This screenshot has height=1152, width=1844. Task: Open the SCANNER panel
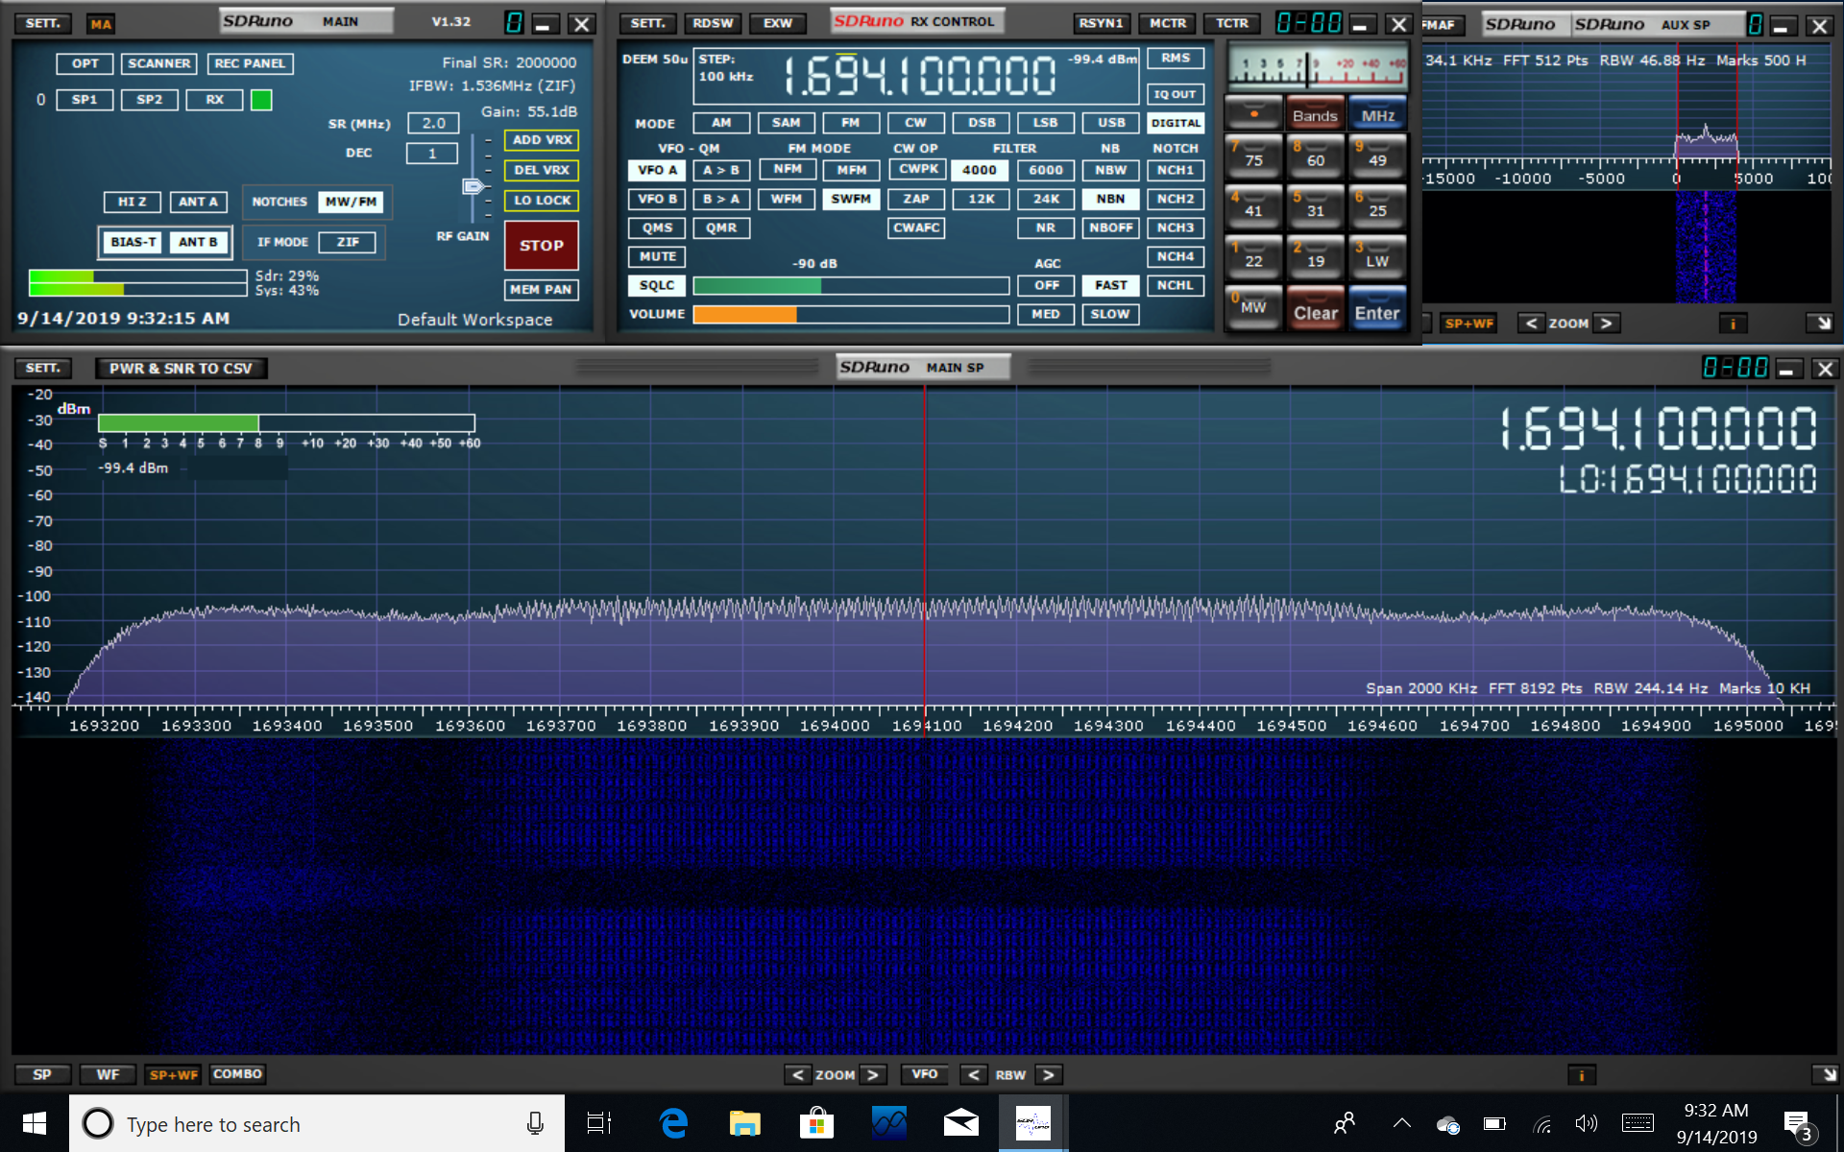[x=159, y=63]
